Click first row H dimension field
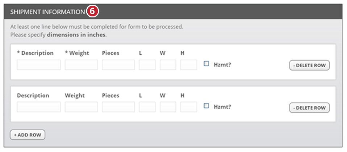Image resolution: width=347 pixels, height=152 pixels. click(x=189, y=65)
